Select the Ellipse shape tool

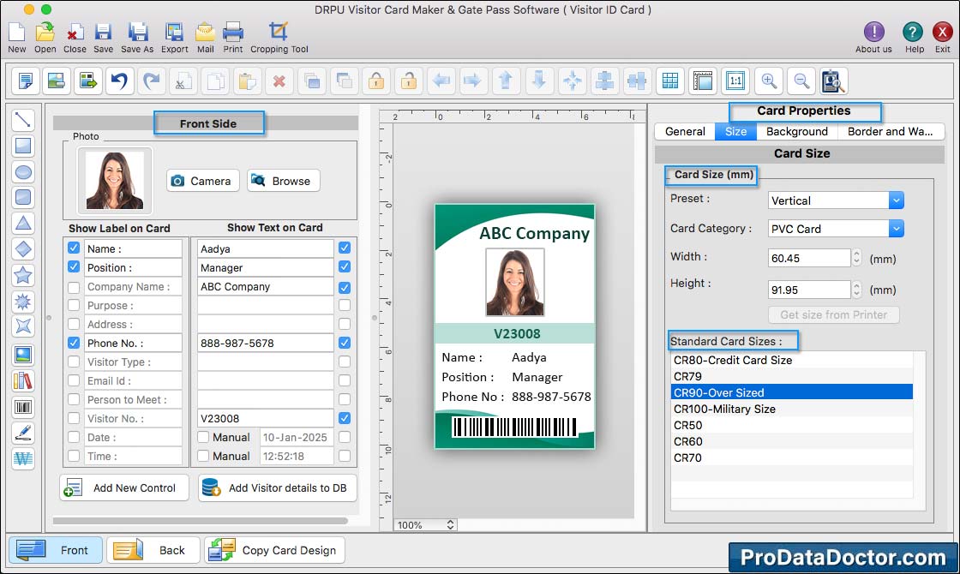pyautogui.click(x=23, y=172)
